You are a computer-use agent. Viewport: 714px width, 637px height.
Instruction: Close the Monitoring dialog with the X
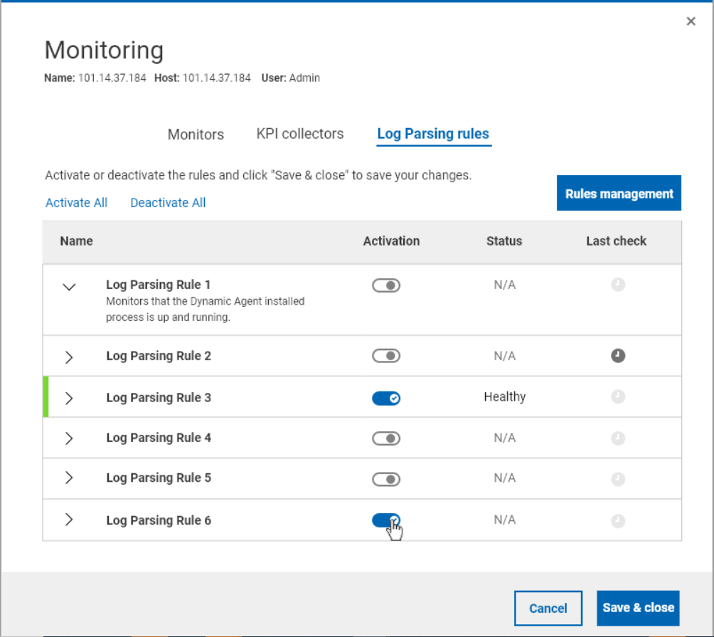click(x=691, y=21)
